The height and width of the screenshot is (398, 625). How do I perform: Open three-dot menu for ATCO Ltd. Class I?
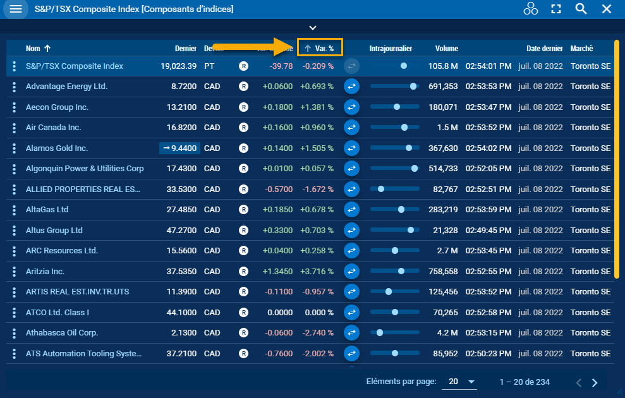[x=15, y=313]
